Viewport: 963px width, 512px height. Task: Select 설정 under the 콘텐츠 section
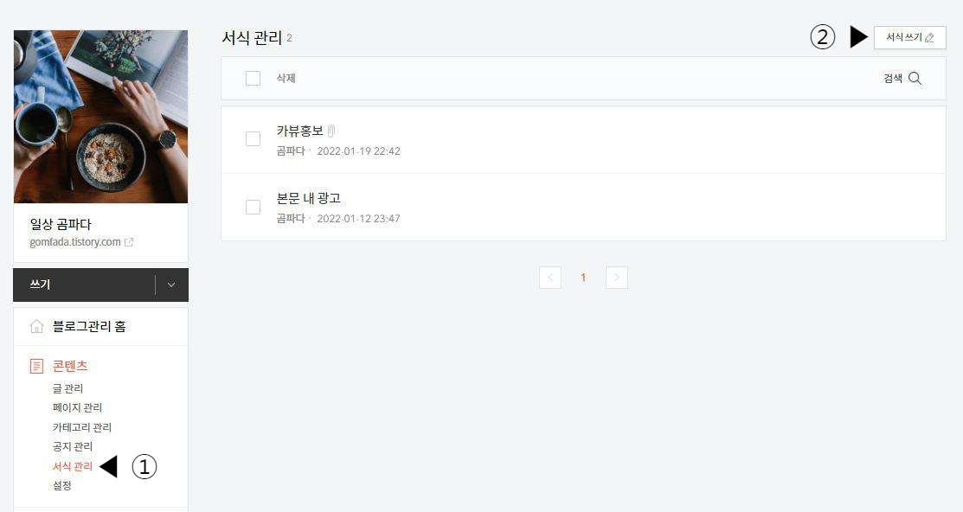[62, 485]
